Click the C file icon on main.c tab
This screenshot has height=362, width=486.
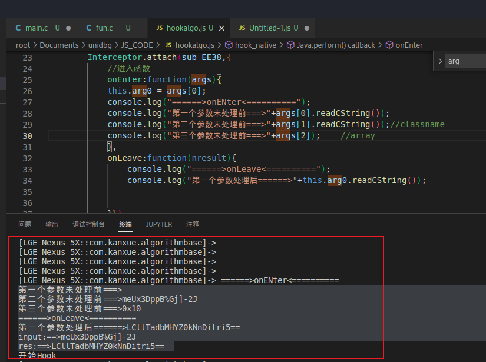point(18,28)
